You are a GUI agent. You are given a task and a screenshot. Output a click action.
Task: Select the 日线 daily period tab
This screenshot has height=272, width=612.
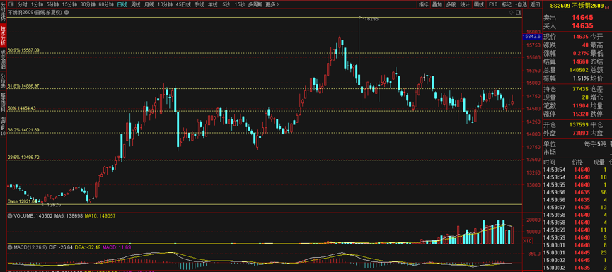tap(122, 5)
